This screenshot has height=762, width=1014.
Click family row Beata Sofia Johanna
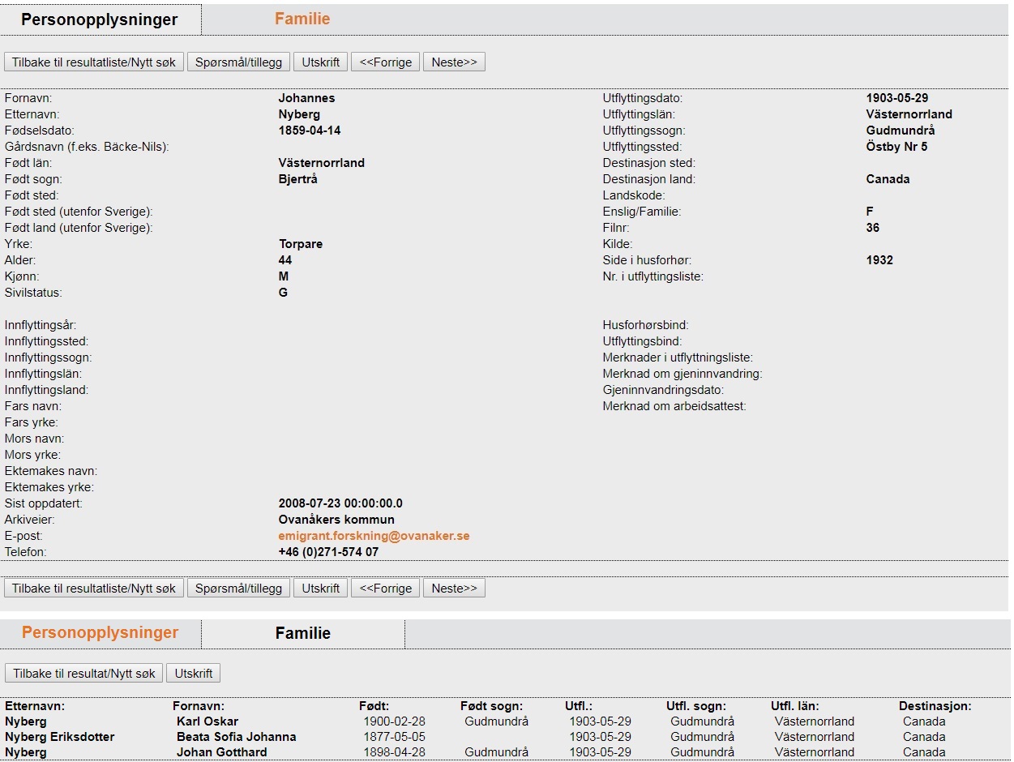pyautogui.click(x=237, y=737)
